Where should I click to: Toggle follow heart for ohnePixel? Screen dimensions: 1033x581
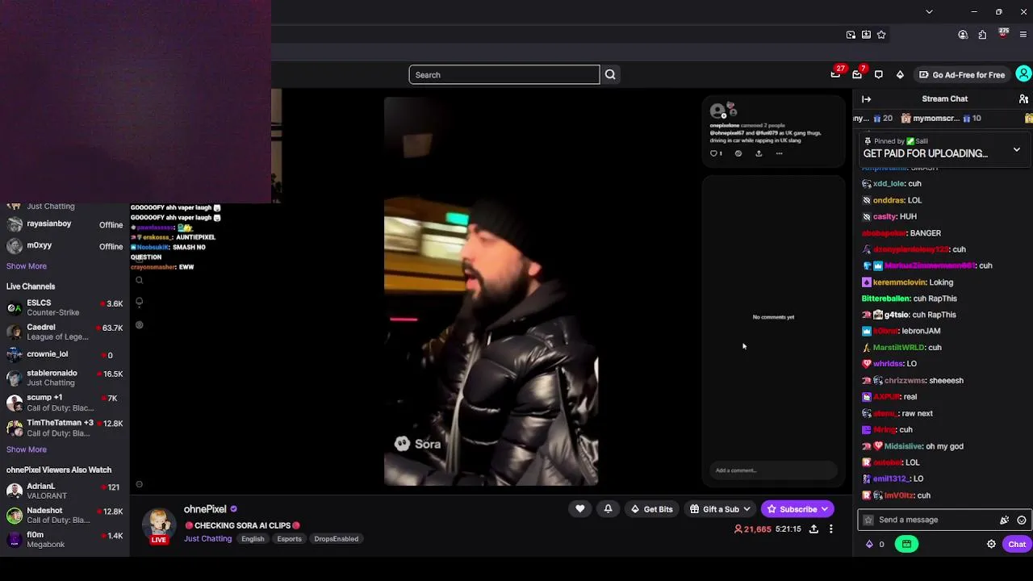pos(579,509)
